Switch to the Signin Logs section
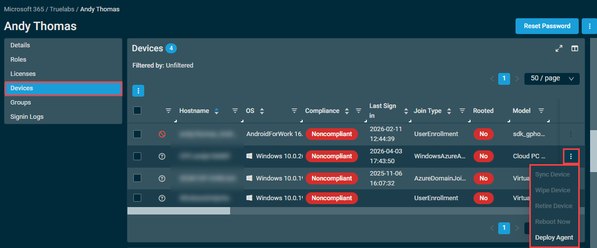The height and width of the screenshot is (248, 597). point(27,117)
